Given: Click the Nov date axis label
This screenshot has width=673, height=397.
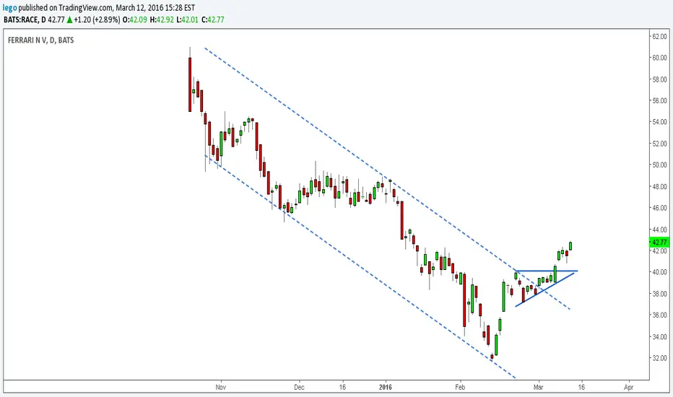Looking at the screenshot, I should click(221, 387).
